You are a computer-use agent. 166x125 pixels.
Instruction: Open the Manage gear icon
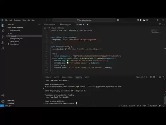click(x=3, y=101)
